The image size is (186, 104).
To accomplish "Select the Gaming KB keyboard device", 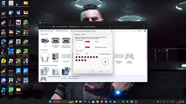I will [66, 58].
